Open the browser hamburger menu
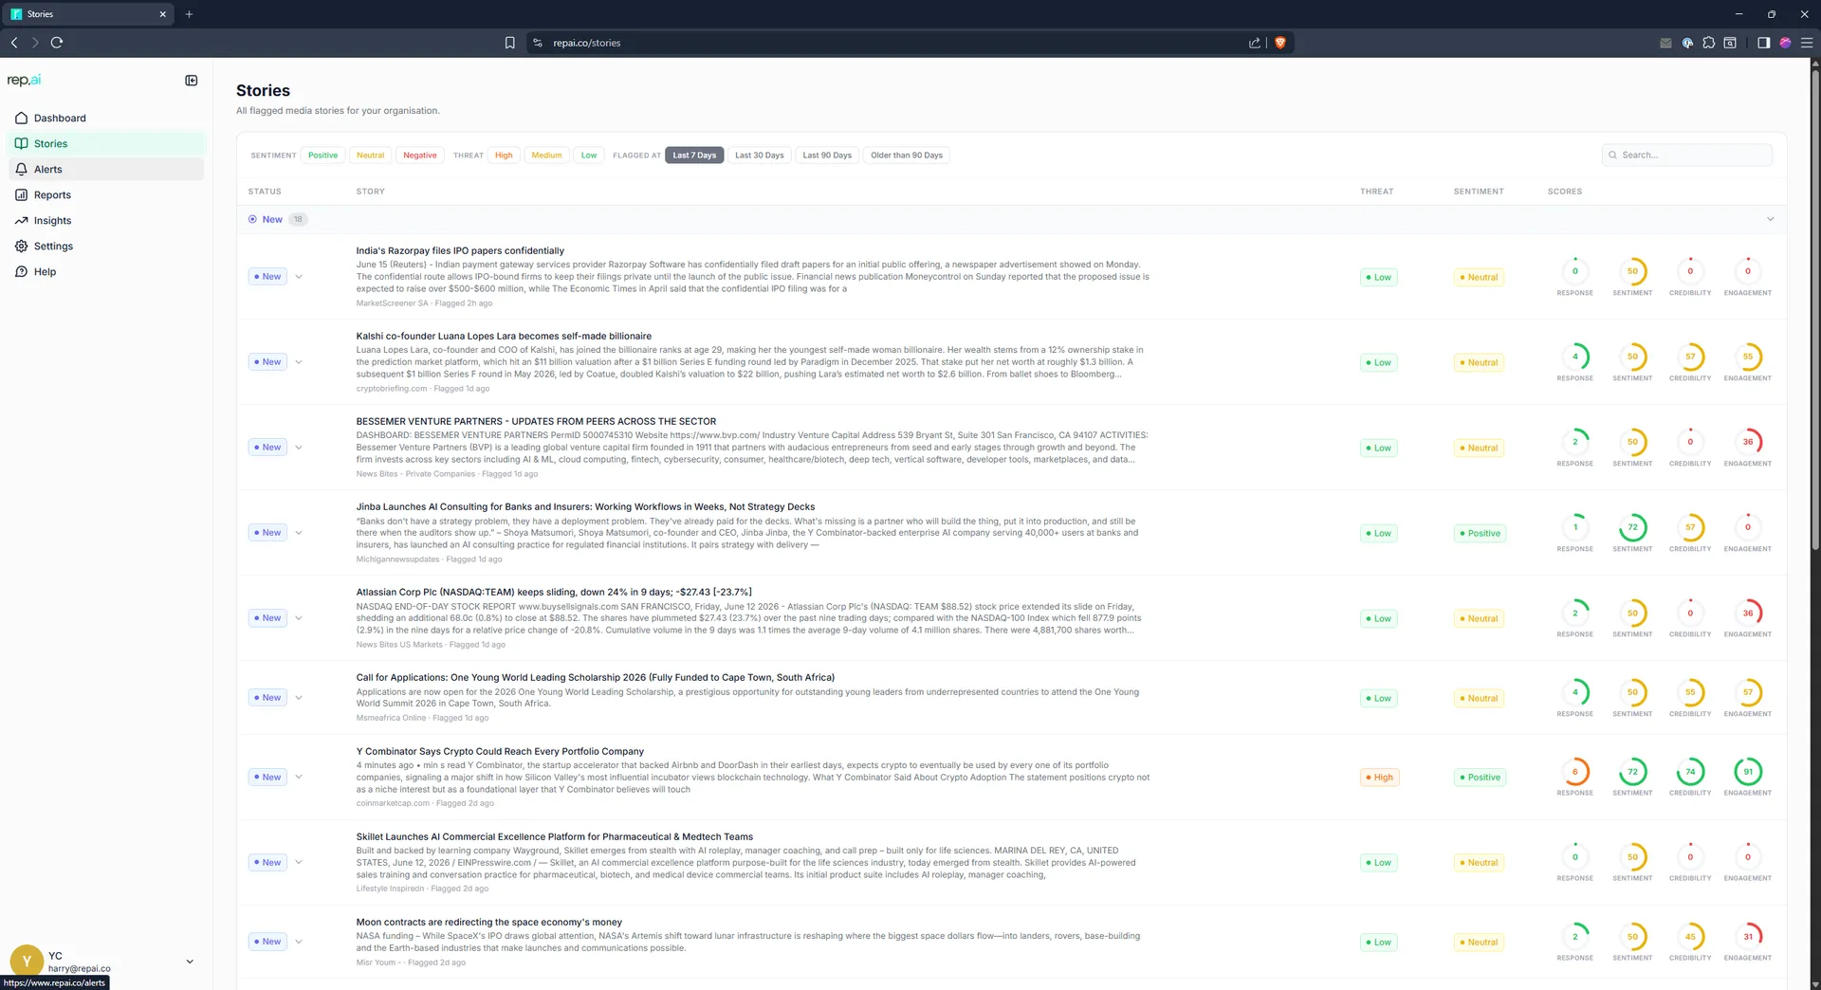The height and width of the screenshot is (990, 1821). (1806, 43)
